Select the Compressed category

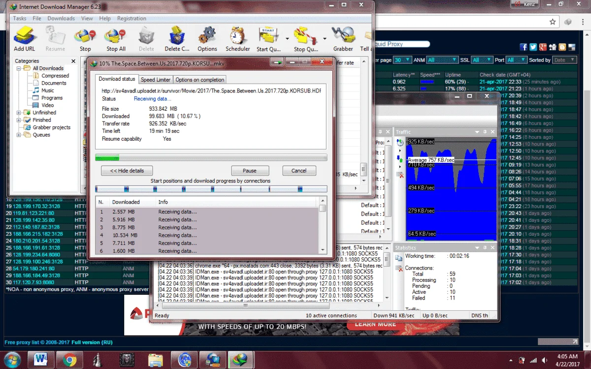coord(55,76)
